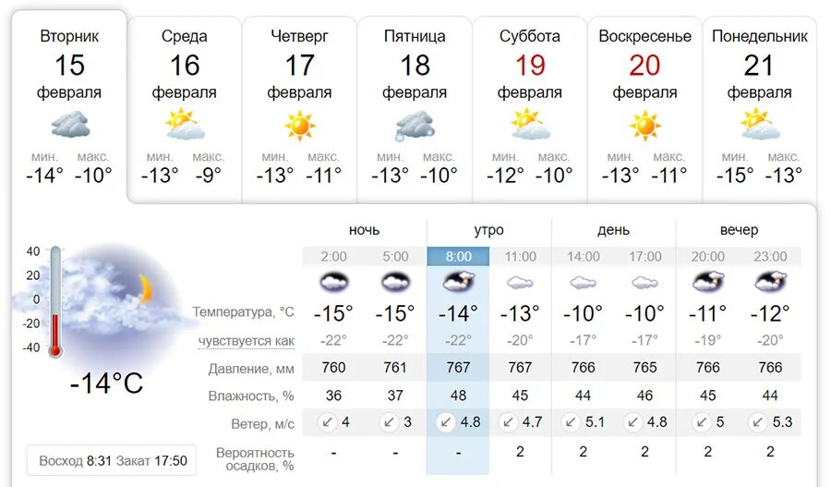The image size is (831, 487).
Task: Open the Wednesday 16 February forecast tab
Action: coord(185,109)
